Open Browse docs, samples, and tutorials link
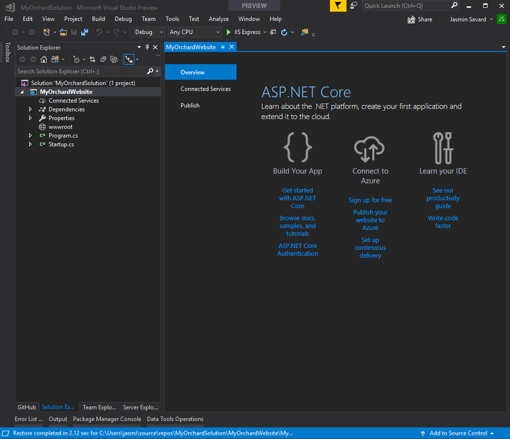510x439 pixels. (298, 226)
